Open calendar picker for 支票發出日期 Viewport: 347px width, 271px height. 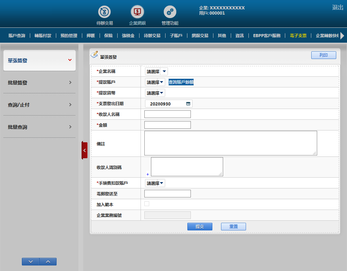coord(188,104)
